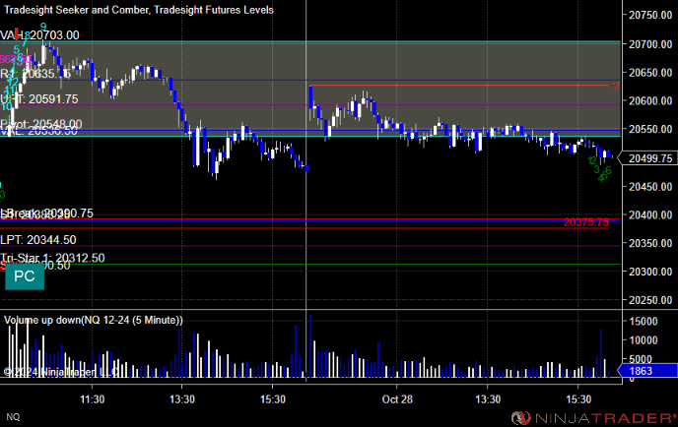
Task: Click the LPT: 20344.50 level label
Action: pos(38,240)
